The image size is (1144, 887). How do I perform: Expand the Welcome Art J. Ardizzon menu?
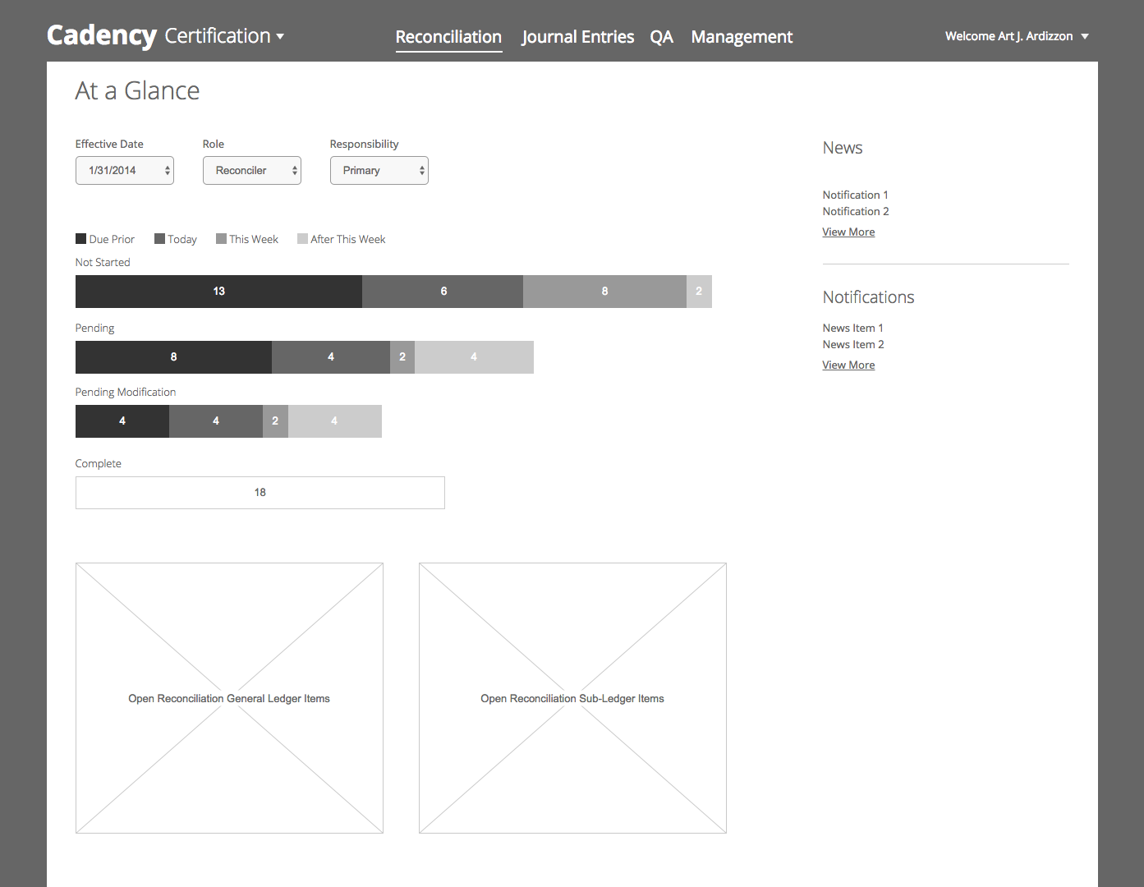(1016, 36)
